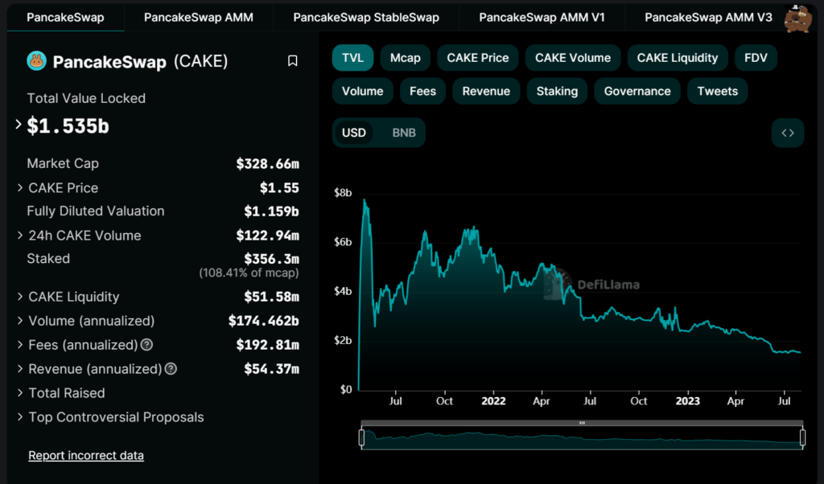Expand the Total Raised section

[x=20, y=392]
